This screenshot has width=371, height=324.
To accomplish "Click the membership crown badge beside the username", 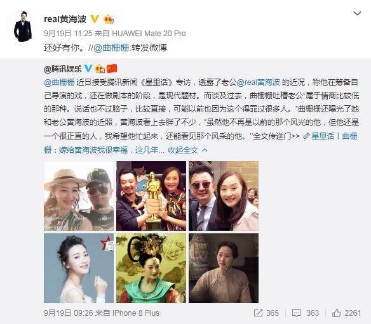I will (x=109, y=19).
